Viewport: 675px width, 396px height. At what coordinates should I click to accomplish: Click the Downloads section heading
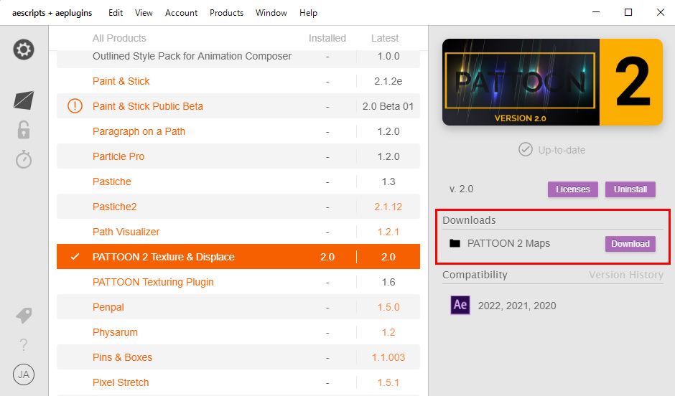click(x=469, y=220)
